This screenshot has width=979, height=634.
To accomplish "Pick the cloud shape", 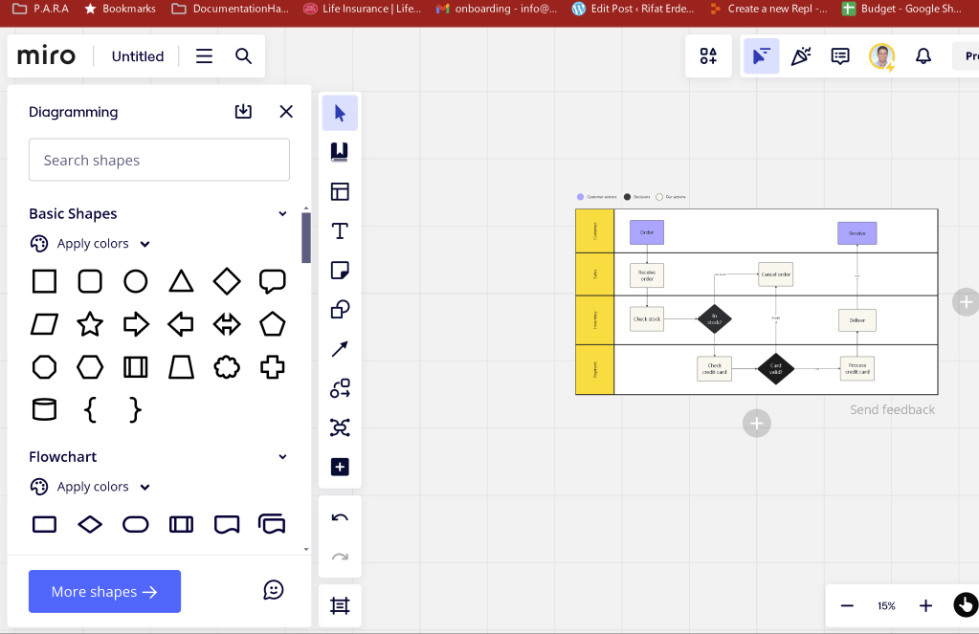I will (x=227, y=367).
